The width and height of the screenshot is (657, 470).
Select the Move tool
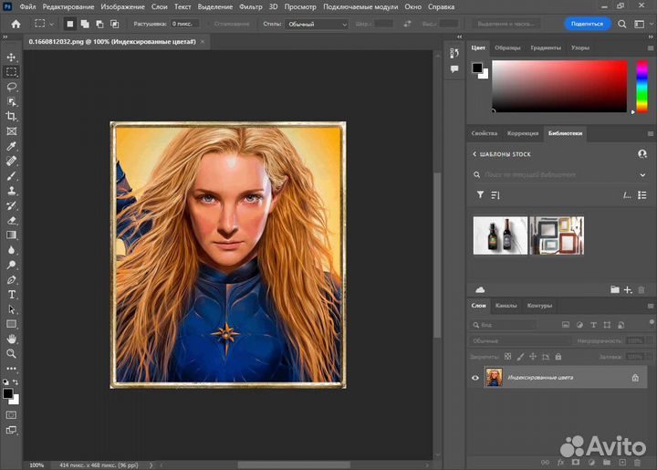(x=11, y=57)
